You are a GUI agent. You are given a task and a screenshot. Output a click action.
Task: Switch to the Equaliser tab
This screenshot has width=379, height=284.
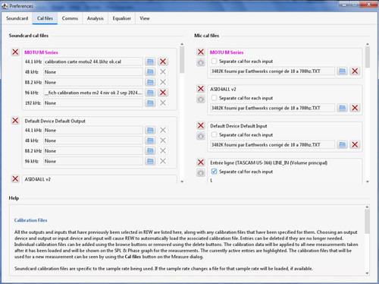(x=122, y=18)
